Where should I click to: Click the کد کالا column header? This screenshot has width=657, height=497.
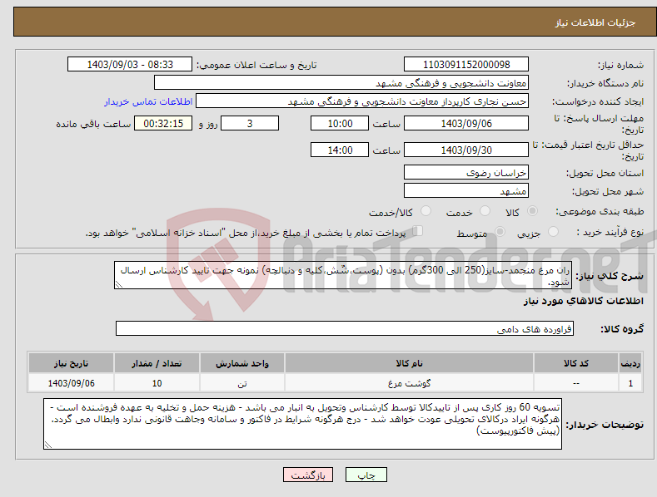point(576,363)
